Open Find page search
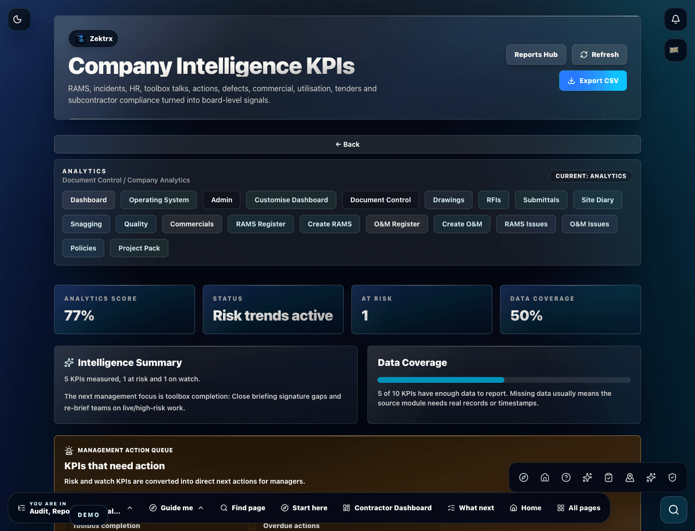695x531 pixels. 243,508
